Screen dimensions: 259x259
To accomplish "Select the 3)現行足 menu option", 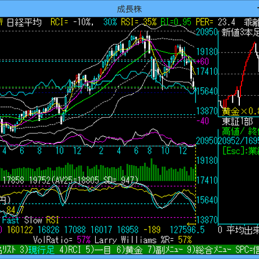I will pos(37,250).
